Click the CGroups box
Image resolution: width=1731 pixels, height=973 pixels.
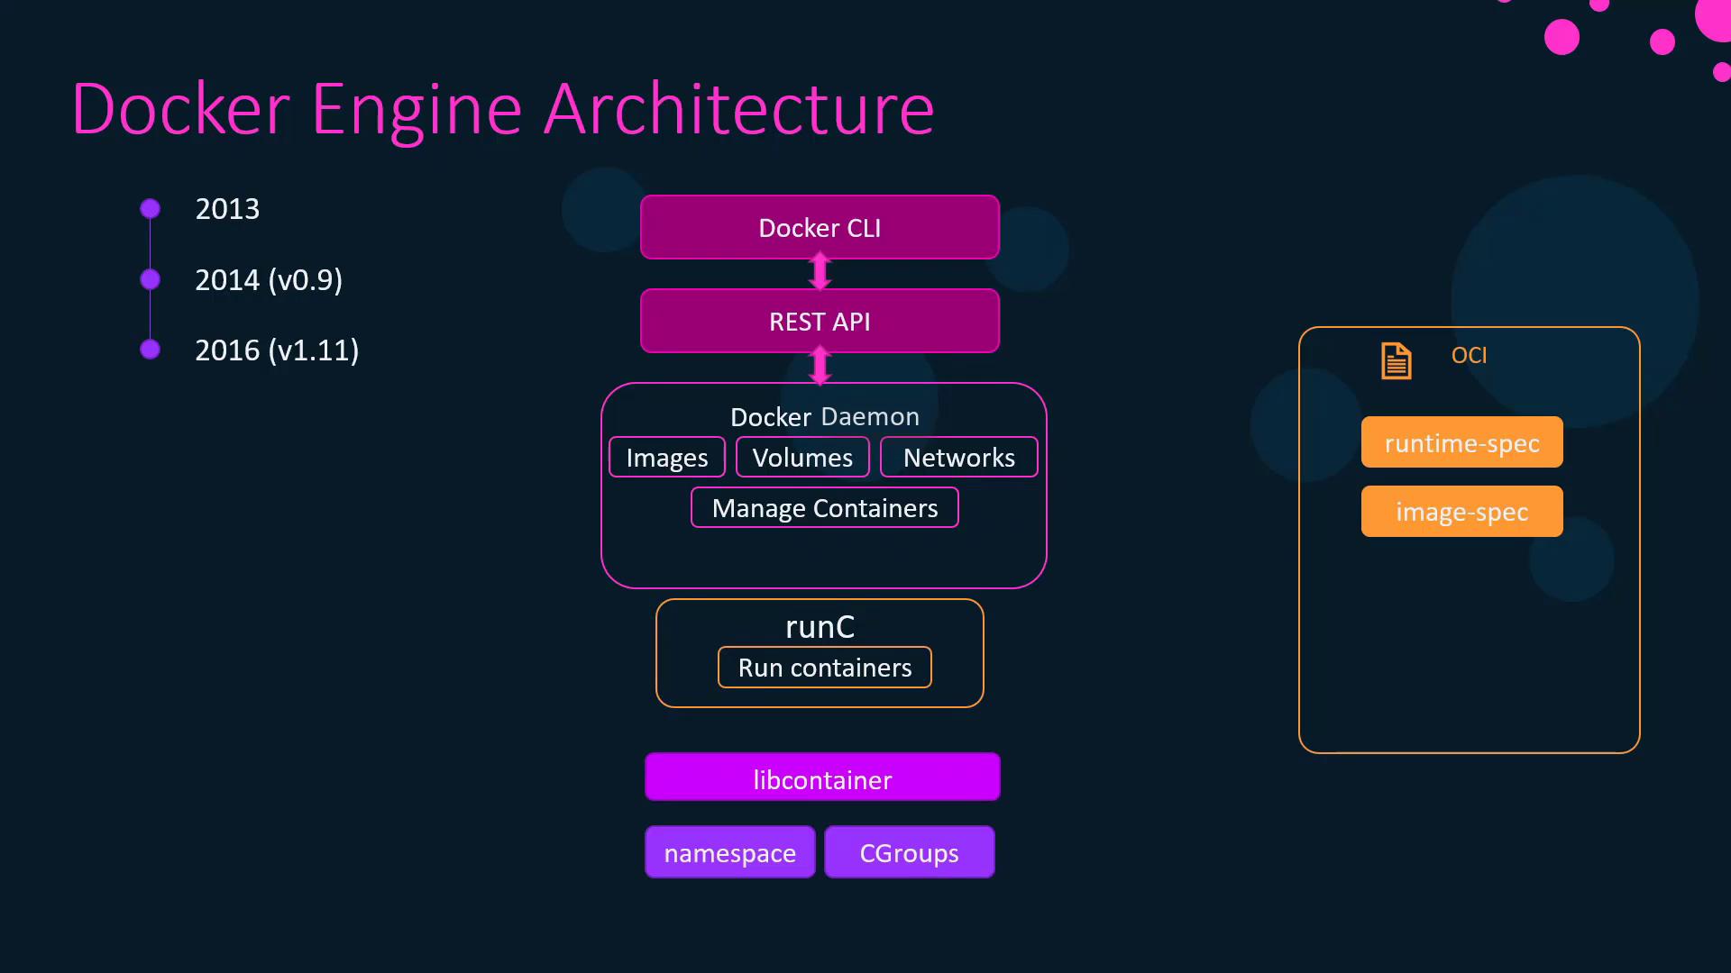pyautogui.click(x=909, y=852)
